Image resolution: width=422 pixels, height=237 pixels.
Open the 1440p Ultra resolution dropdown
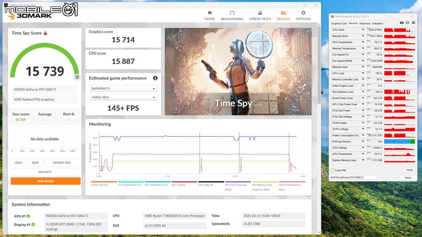coord(123,97)
